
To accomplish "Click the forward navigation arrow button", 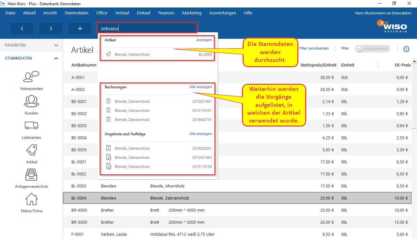I will pyautogui.click(x=51, y=28).
